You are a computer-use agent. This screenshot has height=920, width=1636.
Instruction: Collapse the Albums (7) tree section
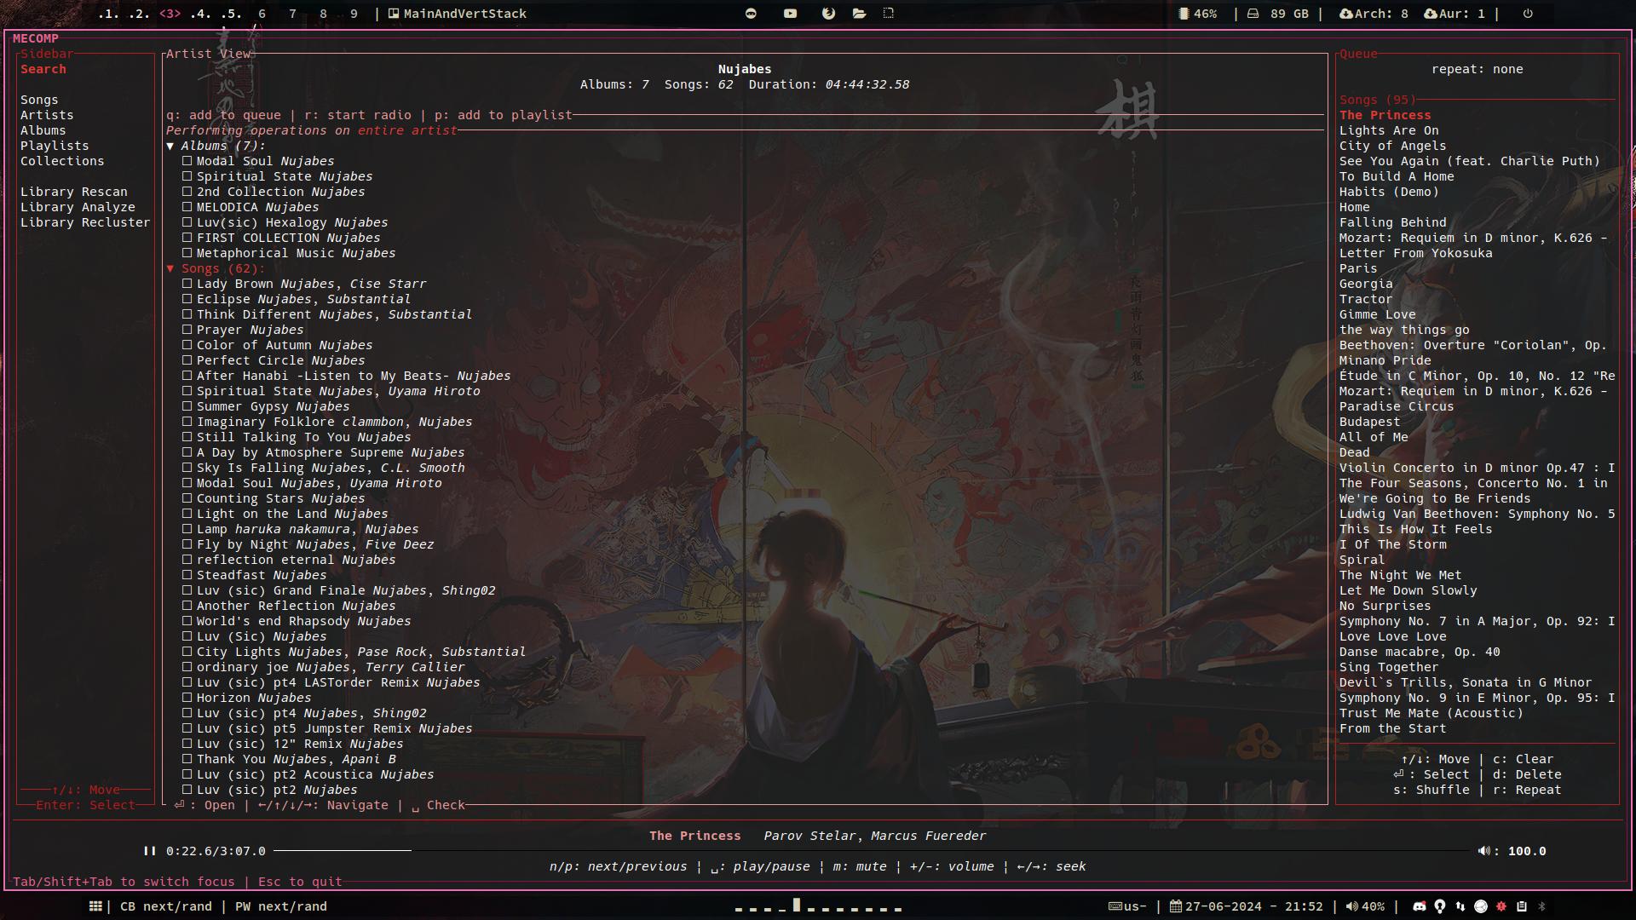coord(170,146)
